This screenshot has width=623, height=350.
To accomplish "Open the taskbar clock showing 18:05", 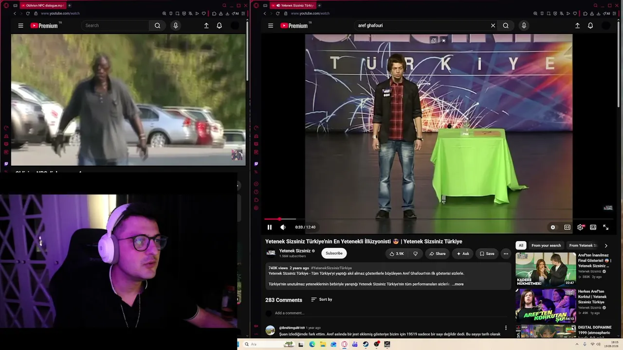I will click(x=610, y=344).
